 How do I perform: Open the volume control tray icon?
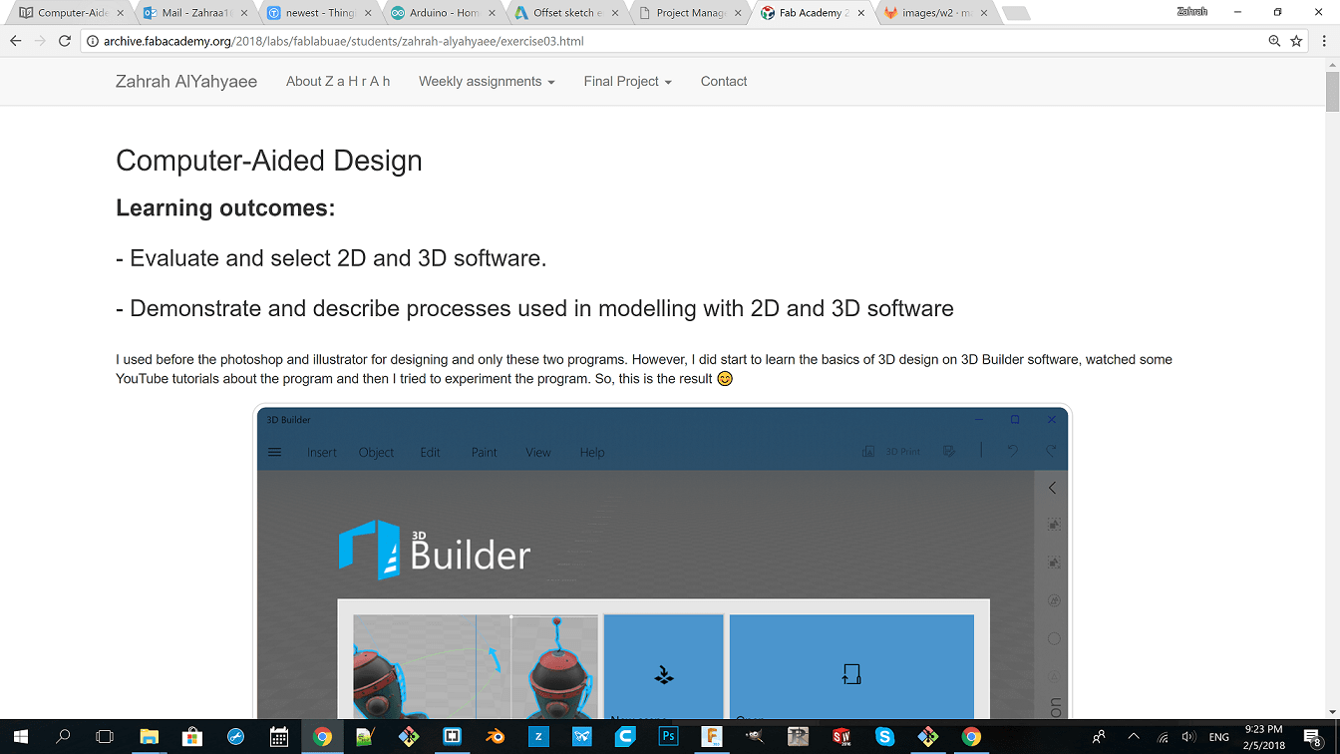(x=1188, y=738)
